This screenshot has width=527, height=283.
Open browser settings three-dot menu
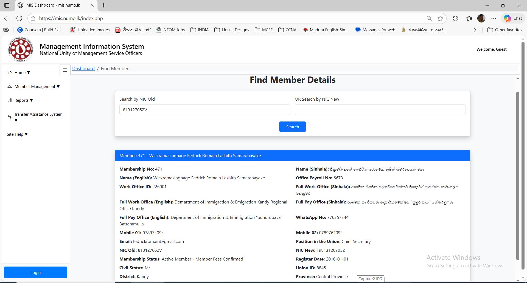pyautogui.click(x=494, y=18)
